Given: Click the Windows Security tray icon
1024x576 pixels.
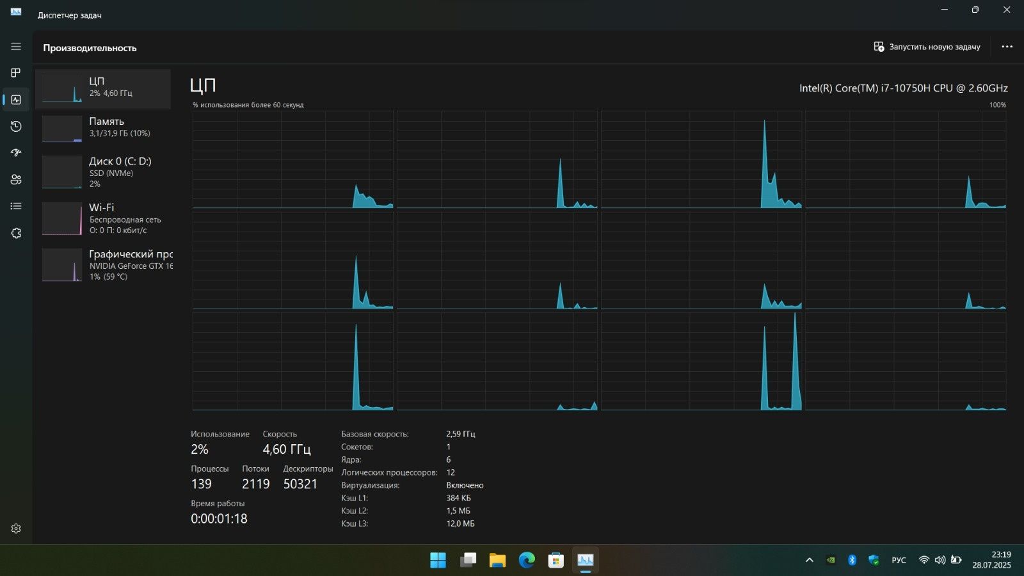Looking at the screenshot, I should click(874, 560).
